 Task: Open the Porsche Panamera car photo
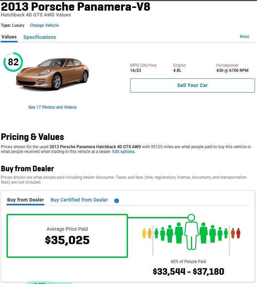coord(53,73)
